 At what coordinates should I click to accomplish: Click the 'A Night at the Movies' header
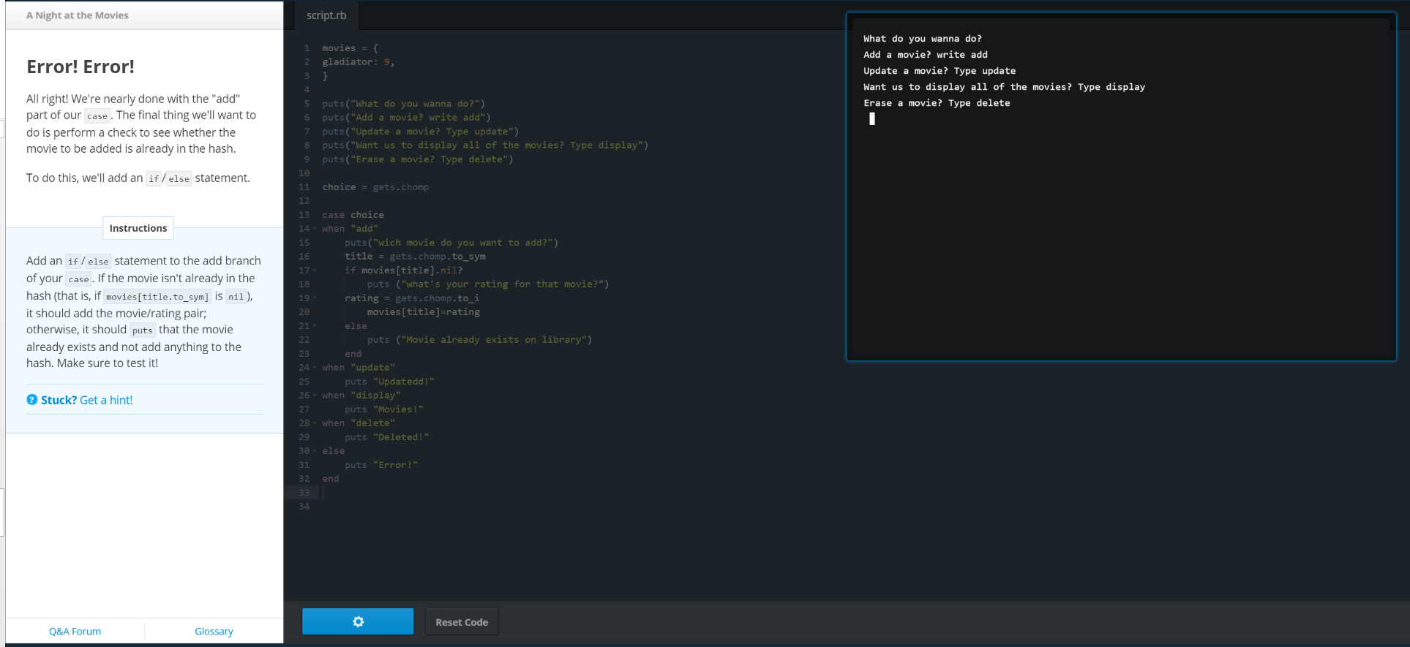(x=78, y=15)
